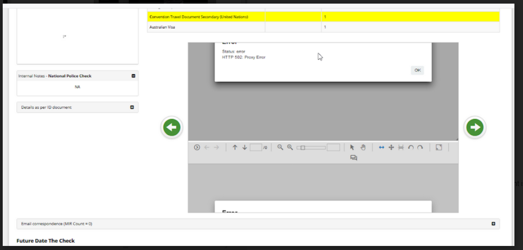523x250 pixels.
Task: Toggle full screen viewer mode
Action: (x=439, y=147)
